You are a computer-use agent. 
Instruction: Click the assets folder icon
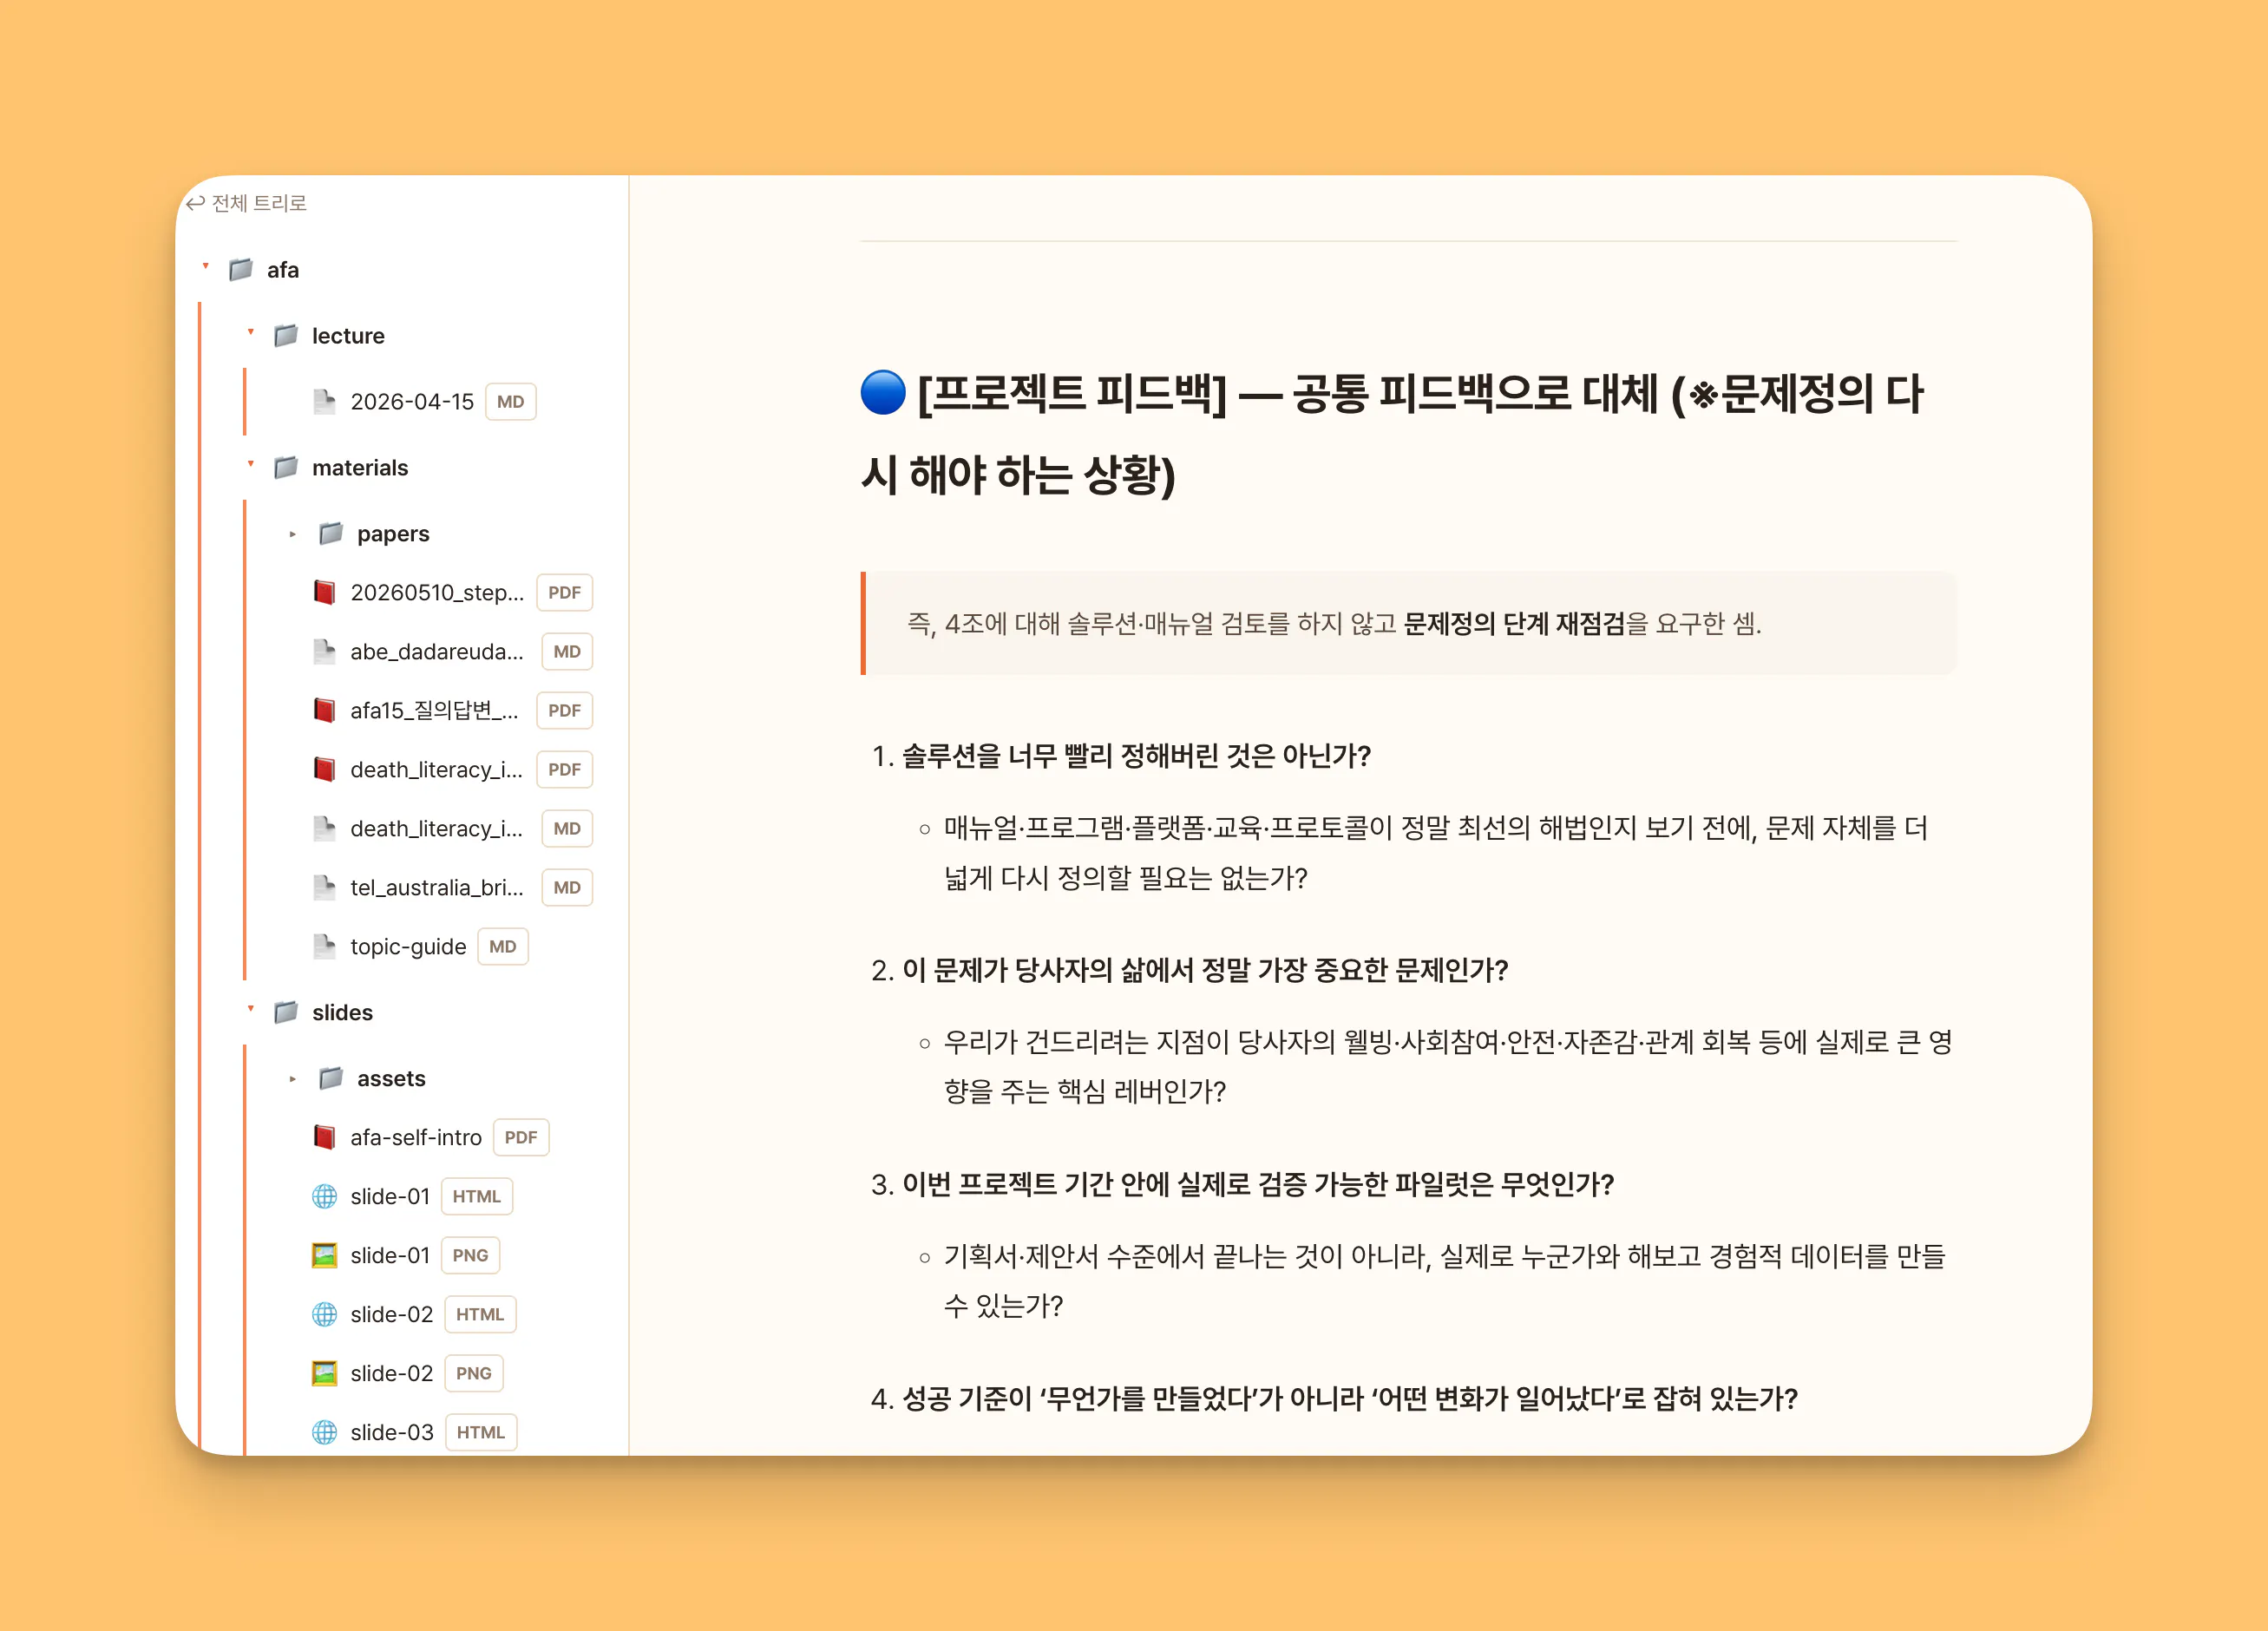click(x=331, y=1079)
